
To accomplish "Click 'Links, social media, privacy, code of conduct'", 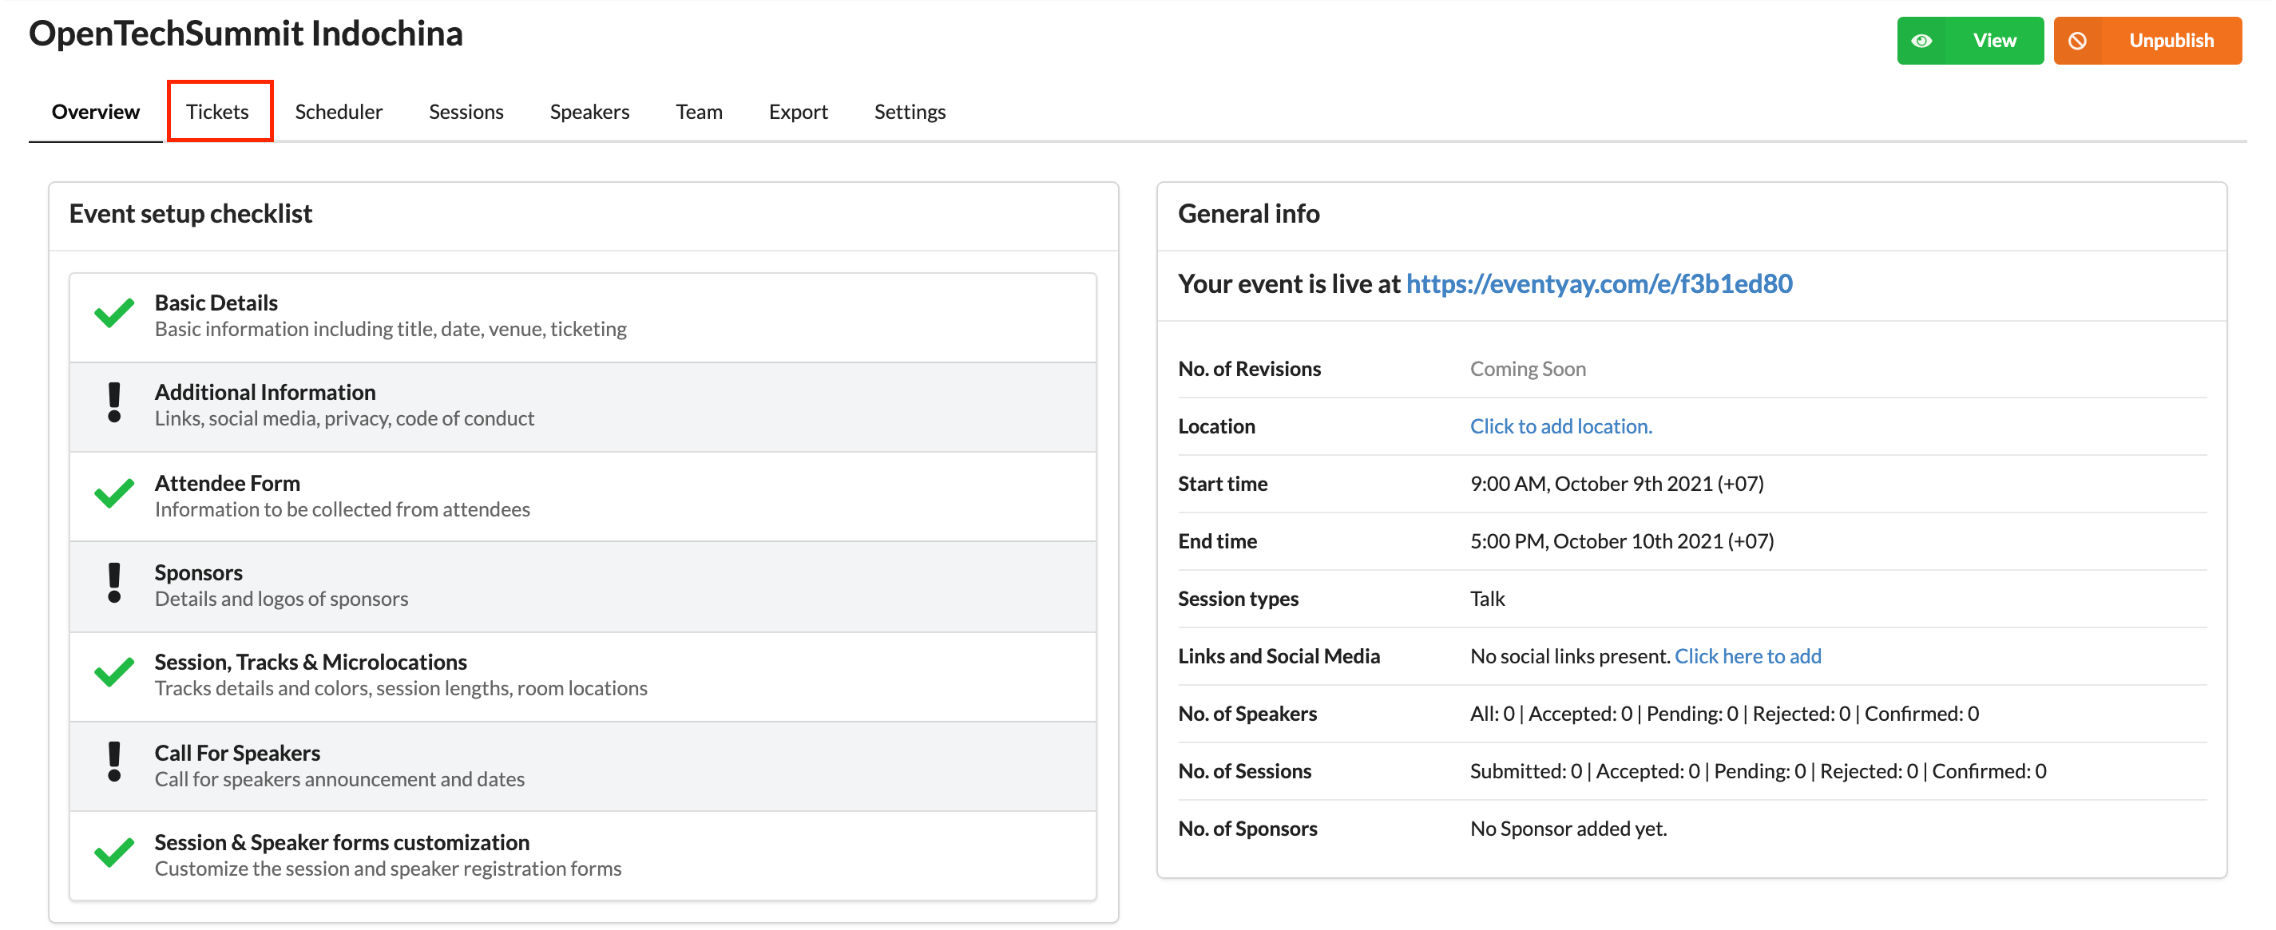I will tap(344, 418).
